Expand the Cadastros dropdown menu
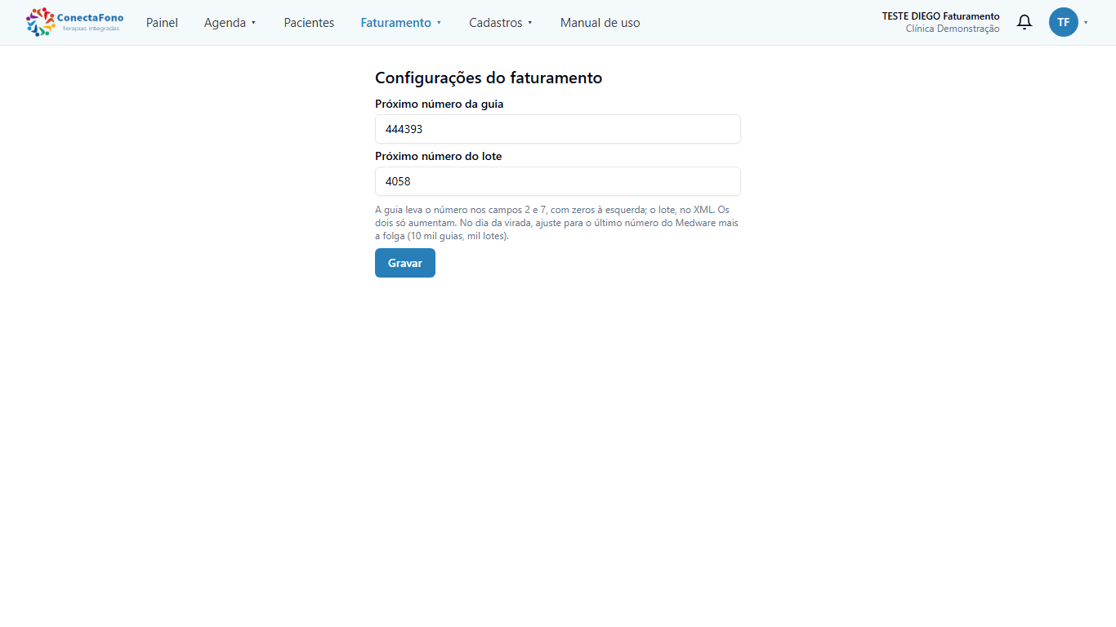 (501, 23)
